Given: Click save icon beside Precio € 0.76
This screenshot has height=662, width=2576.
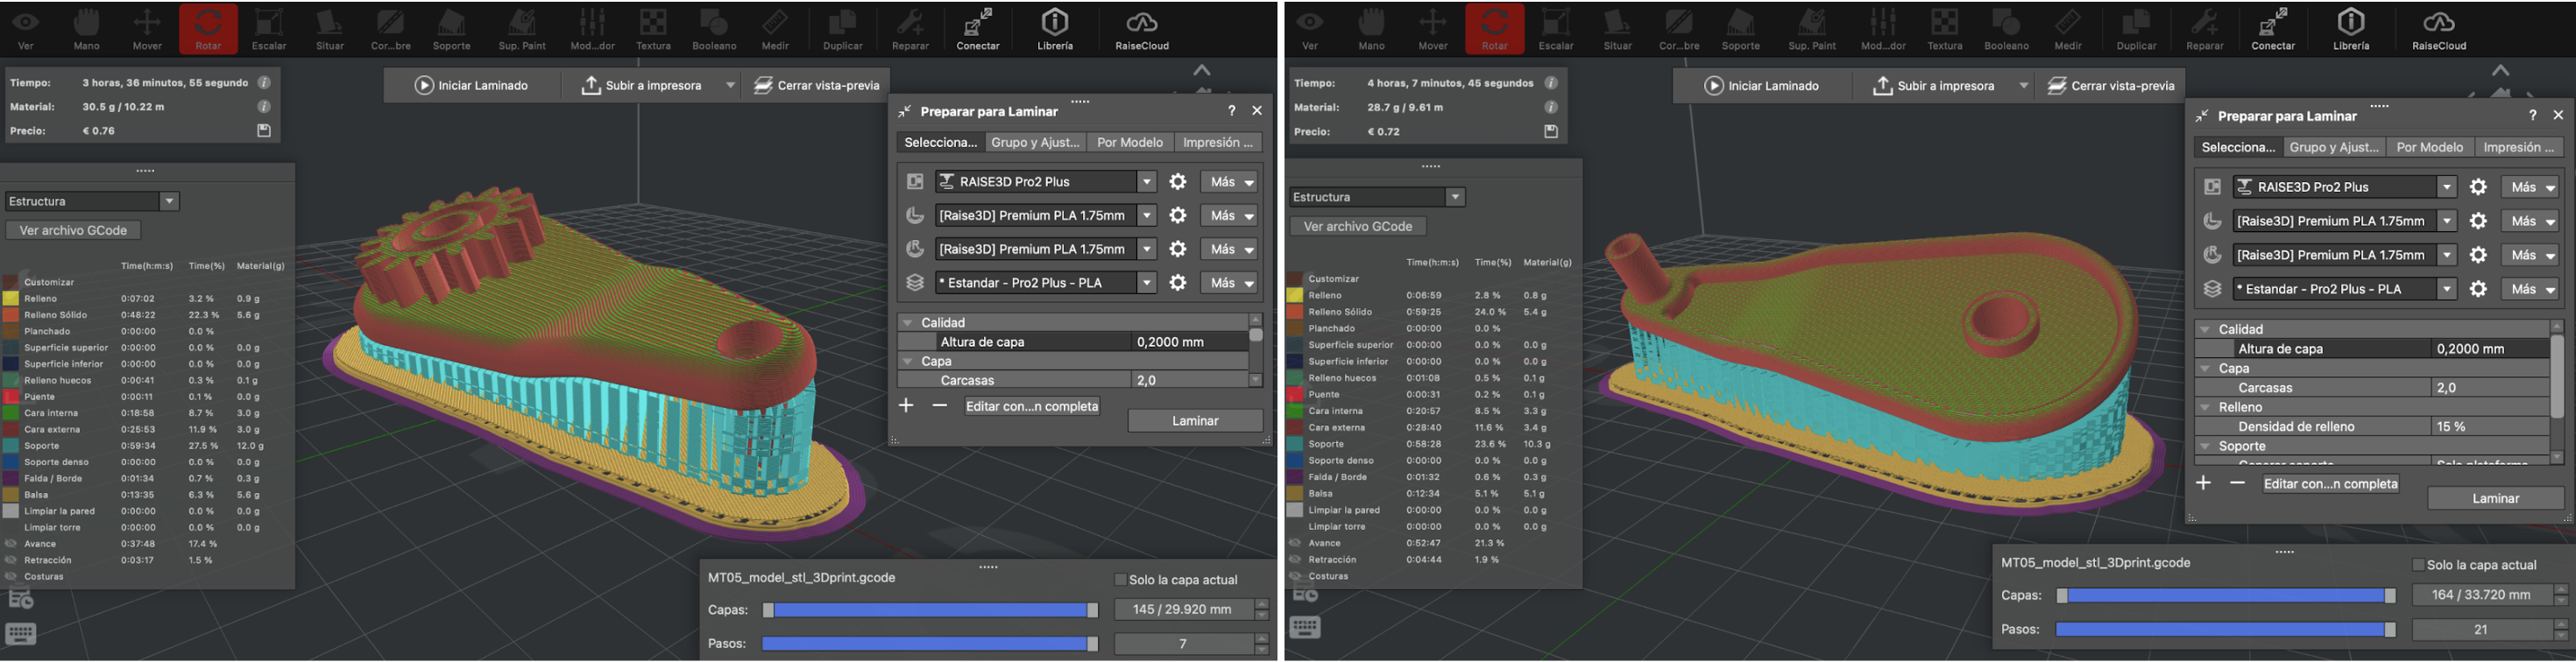Looking at the screenshot, I should pyautogui.click(x=264, y=131).
